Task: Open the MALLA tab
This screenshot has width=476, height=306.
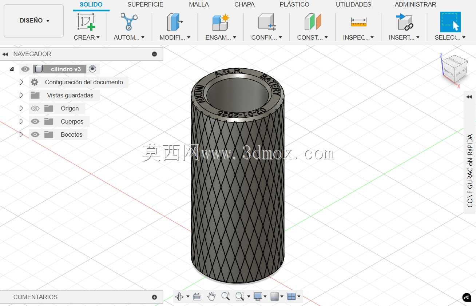Action: [199, 5]
